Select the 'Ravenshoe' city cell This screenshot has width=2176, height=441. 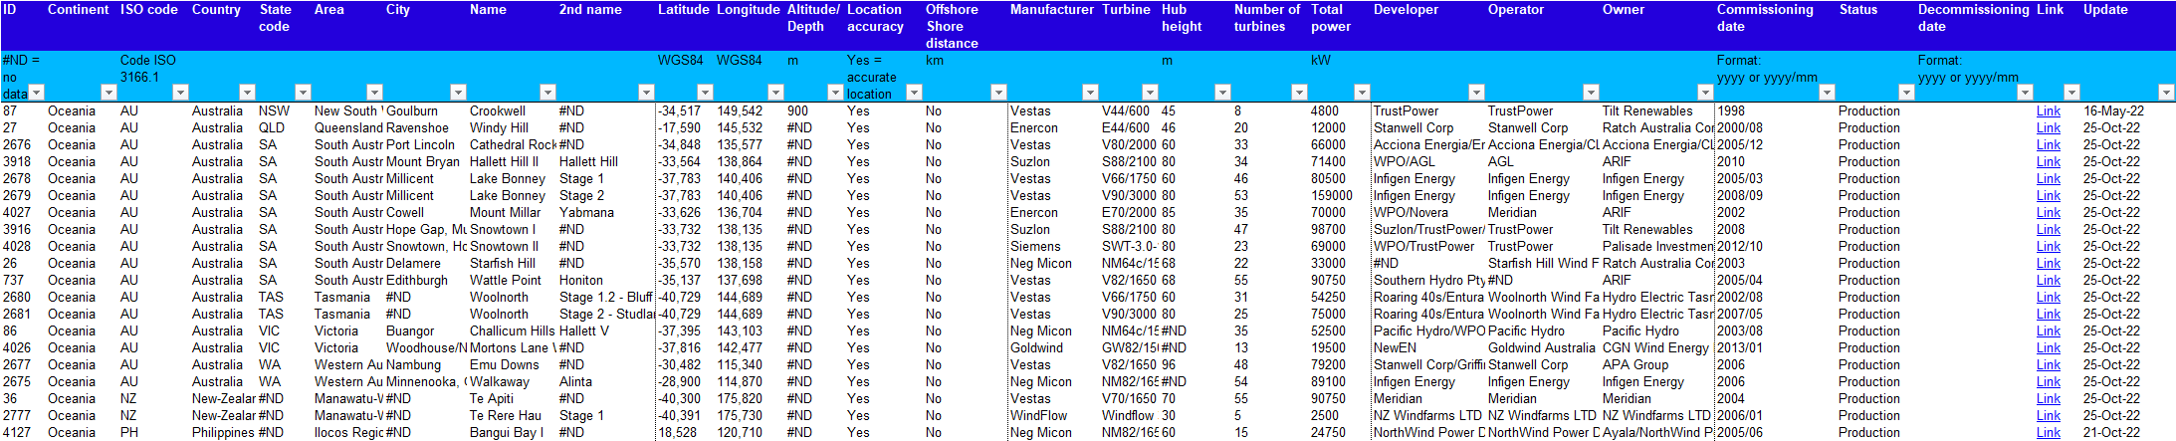click(x=425, y=128)
